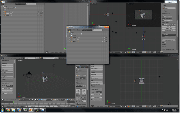
Task: Open Chrome from the Windows taskbar
Action: [8, 110]
